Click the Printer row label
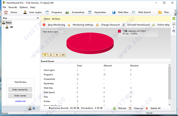Viewport: 178px width, 116px height. 47,101
